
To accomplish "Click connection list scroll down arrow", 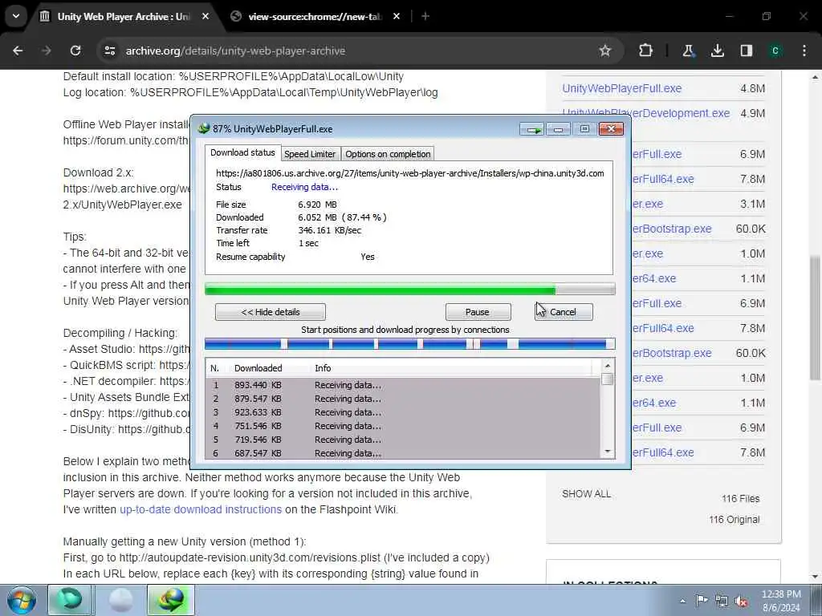I will click(x=608, y=452).
